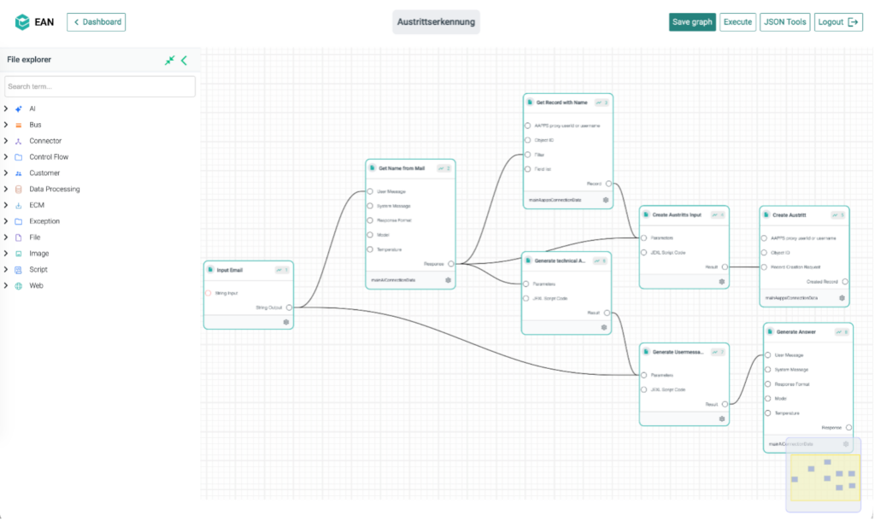
Task: Expand the Connector category
Action: pyautogui.click(x=6, y=141)
